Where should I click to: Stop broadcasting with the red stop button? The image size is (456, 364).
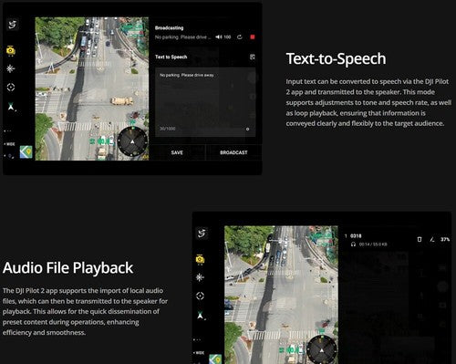pyautogui.click(x=253, y=37)
